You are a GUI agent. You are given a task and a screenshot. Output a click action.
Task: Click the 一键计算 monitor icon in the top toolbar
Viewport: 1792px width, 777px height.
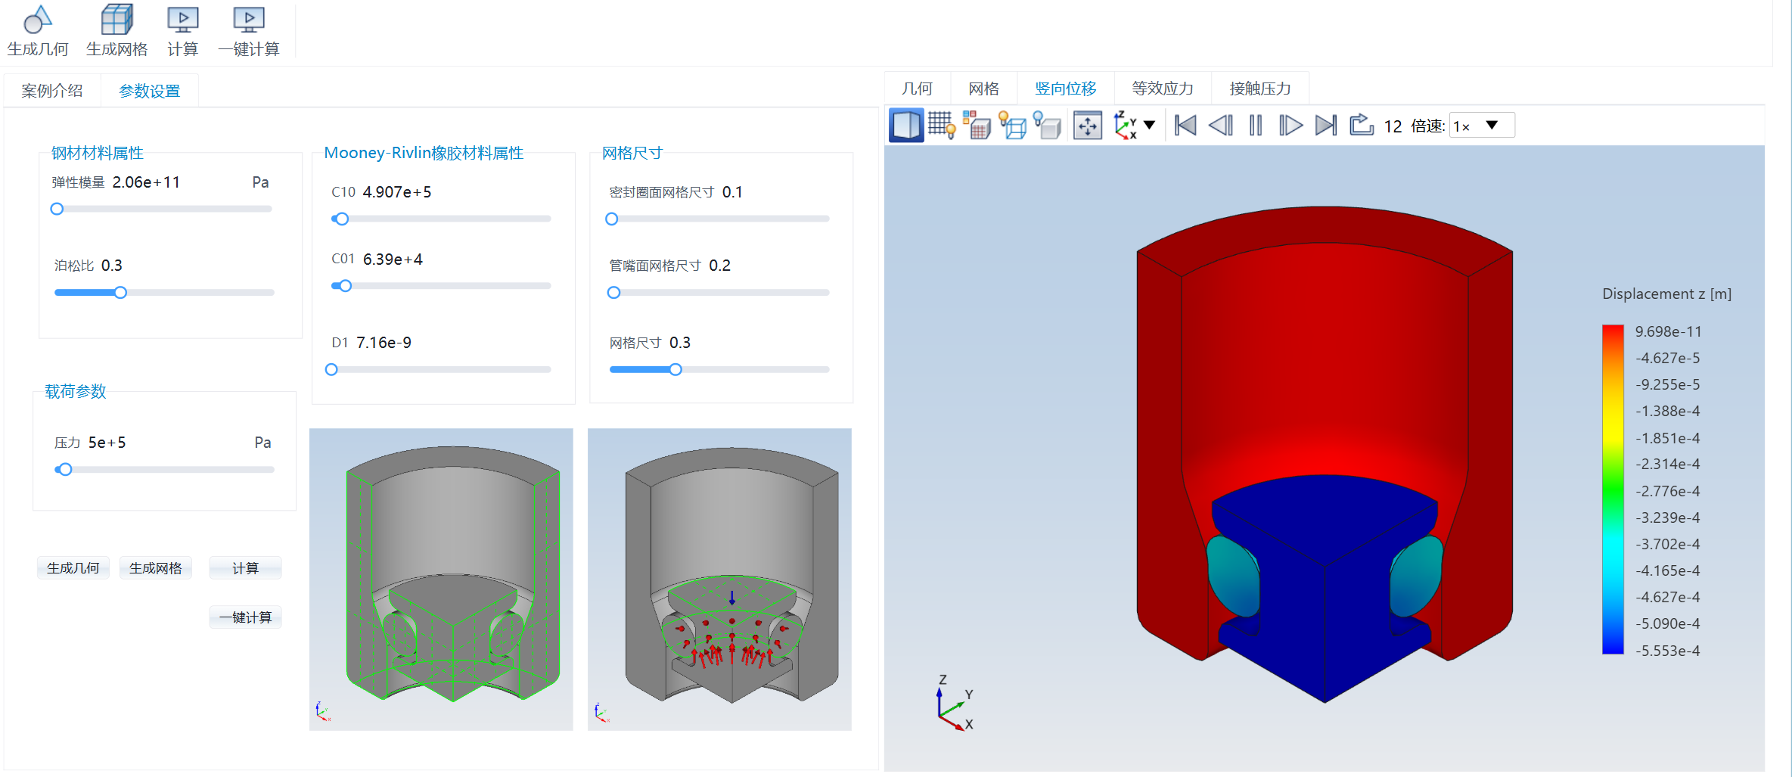(x=248, y=20)
